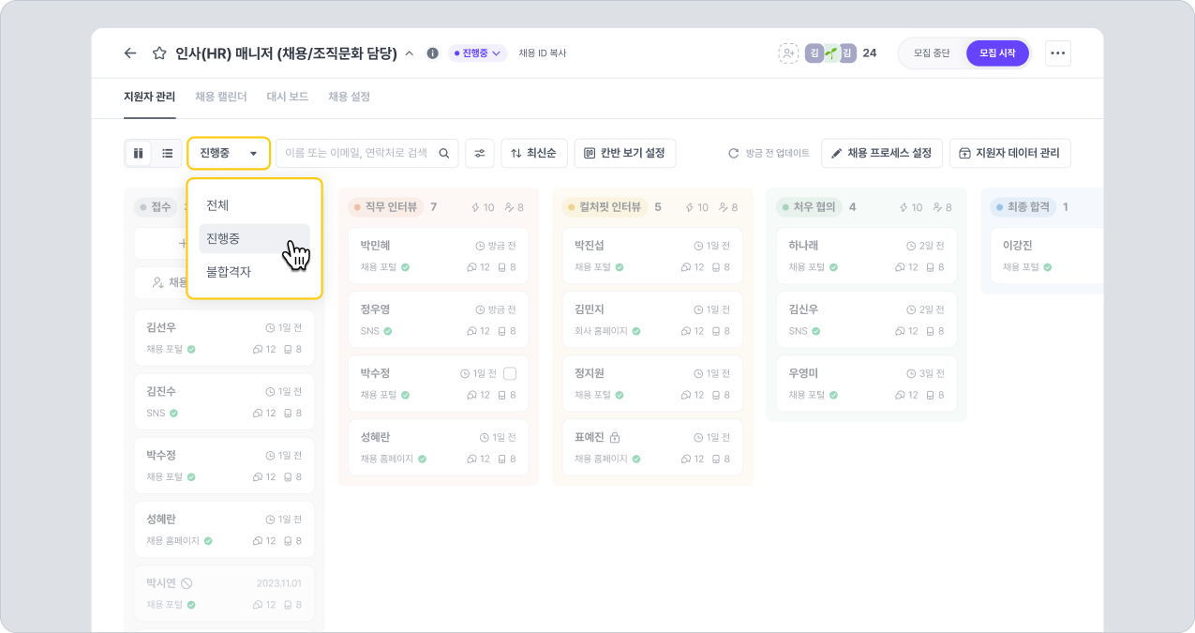Click the 모집 시작 button

click(x=997, y=53)
